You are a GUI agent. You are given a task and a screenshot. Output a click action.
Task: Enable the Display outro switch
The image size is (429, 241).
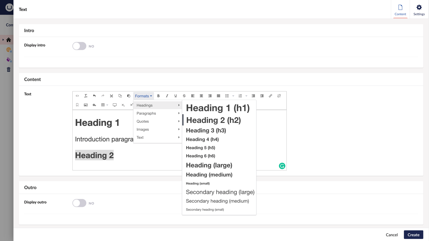pos(79,203)
